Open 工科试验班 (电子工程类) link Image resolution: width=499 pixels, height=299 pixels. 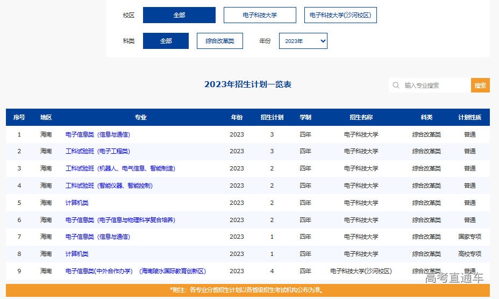98,151
